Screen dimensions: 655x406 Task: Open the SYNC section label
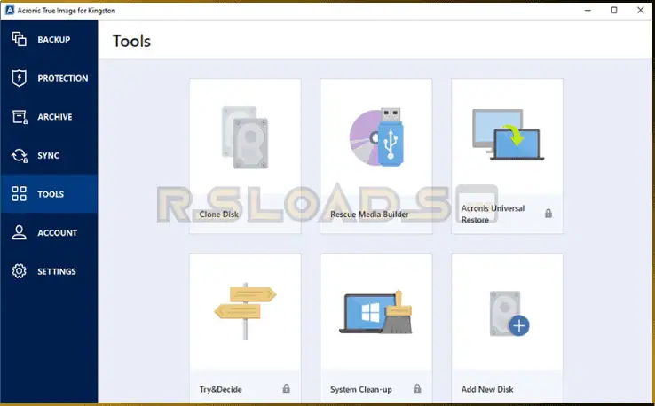[x=49, y=156]
